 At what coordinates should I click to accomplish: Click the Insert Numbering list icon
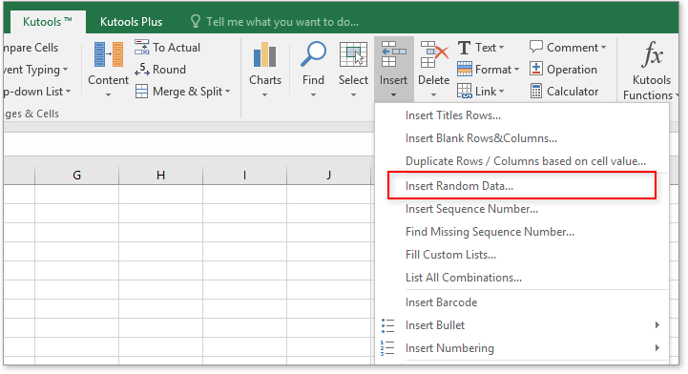[387, 348]
